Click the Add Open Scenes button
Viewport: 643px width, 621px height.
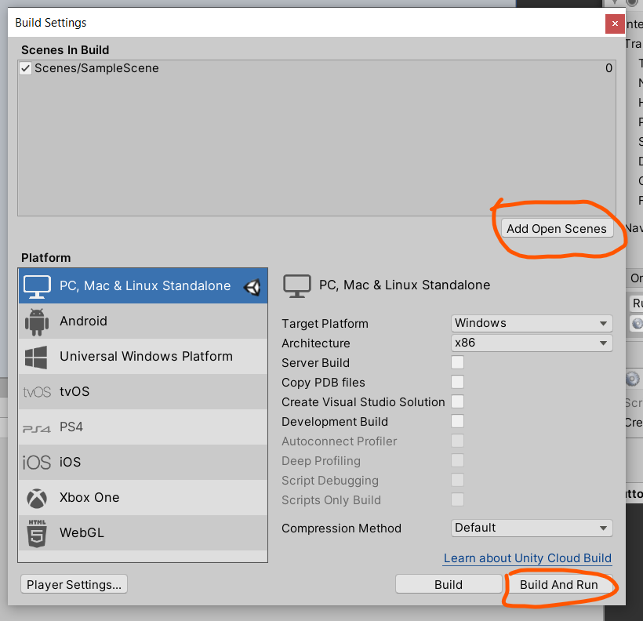tap(556, 229)
